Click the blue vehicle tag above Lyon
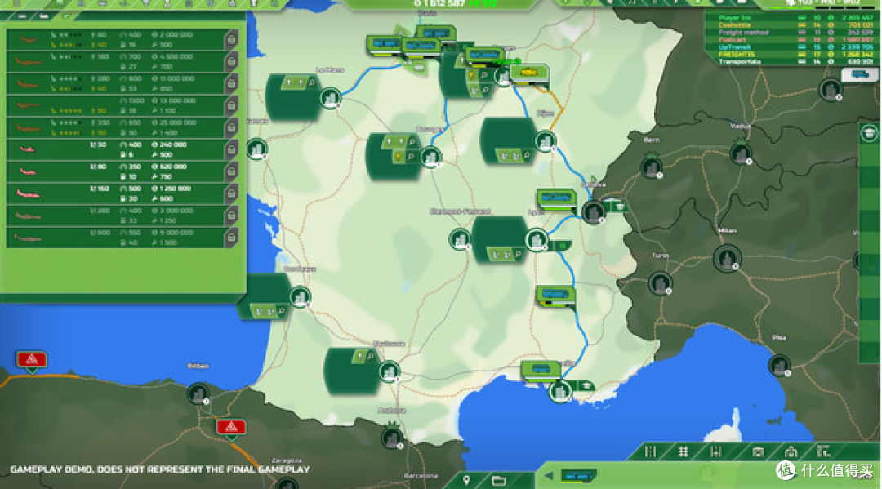 tap(556, 198)
